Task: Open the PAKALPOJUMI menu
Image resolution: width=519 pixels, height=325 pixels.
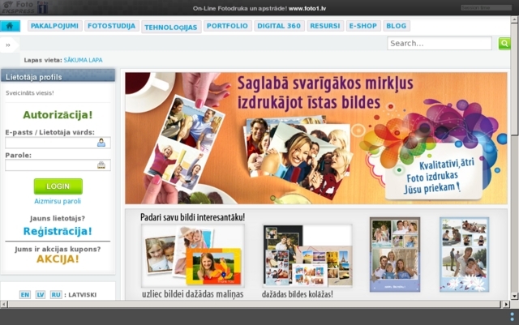Action: pyautogui.click(x=54, y=26)
